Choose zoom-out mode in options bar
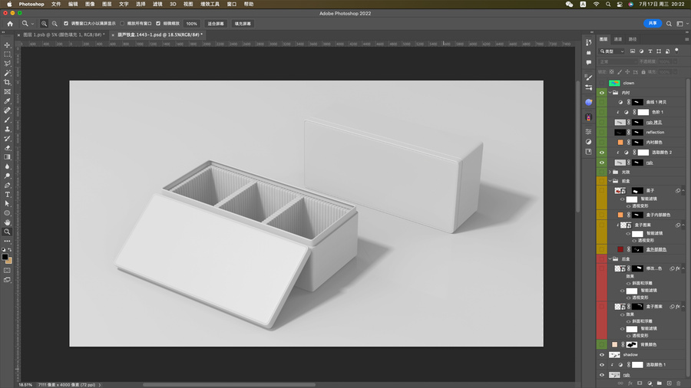This screenshot has height=388, width=691. pyautogui.click(x=55, y=24)
